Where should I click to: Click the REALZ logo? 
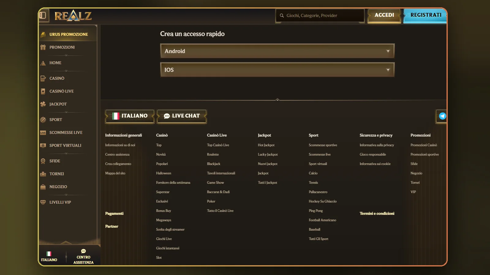(73, 16)
